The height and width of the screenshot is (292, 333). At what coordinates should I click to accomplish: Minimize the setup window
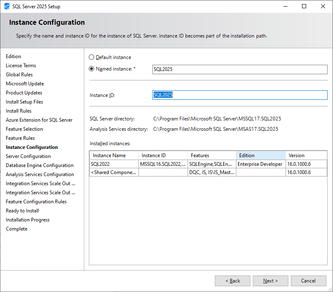(285, 6)
